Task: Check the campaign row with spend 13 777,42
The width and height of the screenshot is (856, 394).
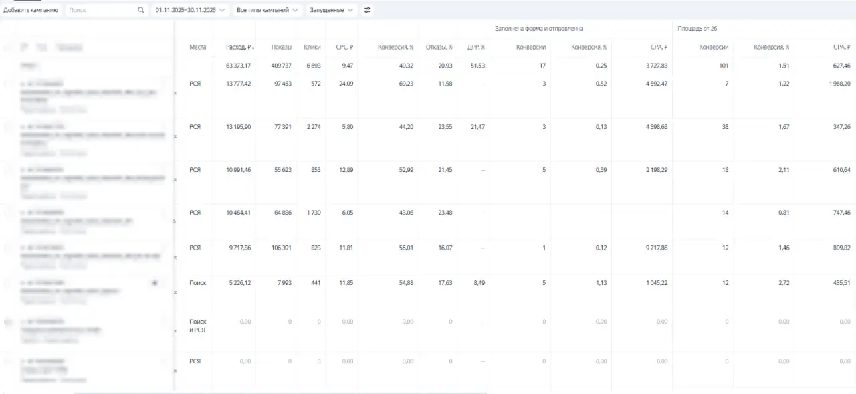Action: [8, 84]
